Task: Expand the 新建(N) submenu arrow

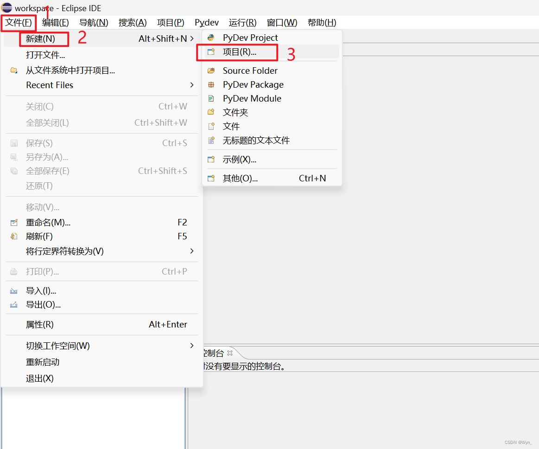Action: [x=192, y=38]
